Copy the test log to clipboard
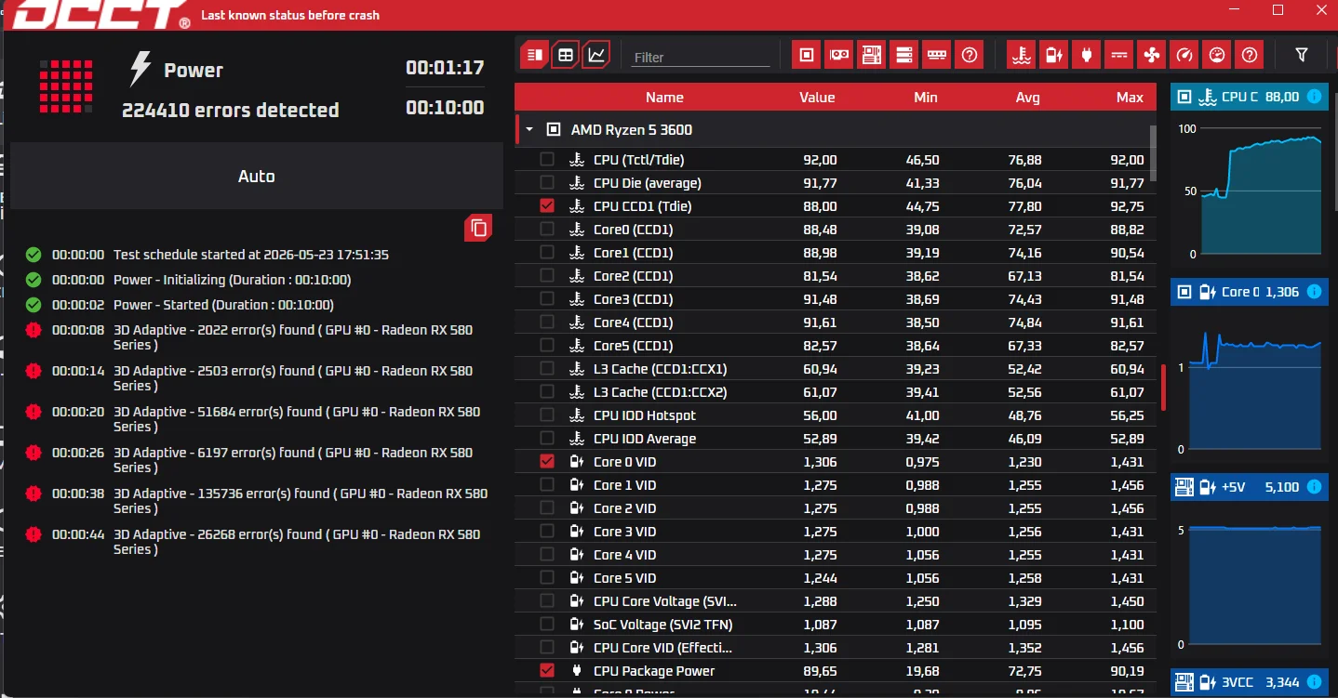The image size is (1338, 698). [x=478, y=228]
